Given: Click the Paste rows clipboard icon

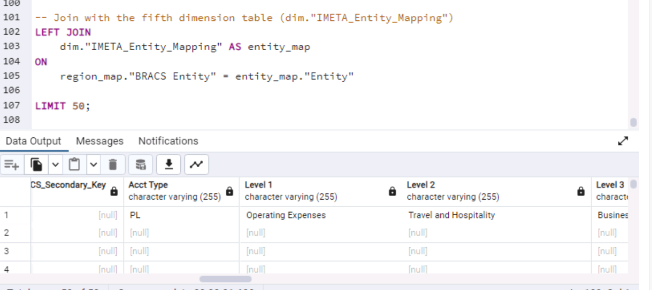Looking at the screenshot, I should click(75, 164).
